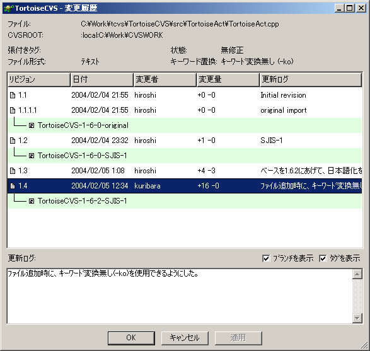The width and height of the screenshot is (370, 351).
Task: Sort by the 日付 column header
Action: point(102,79)
